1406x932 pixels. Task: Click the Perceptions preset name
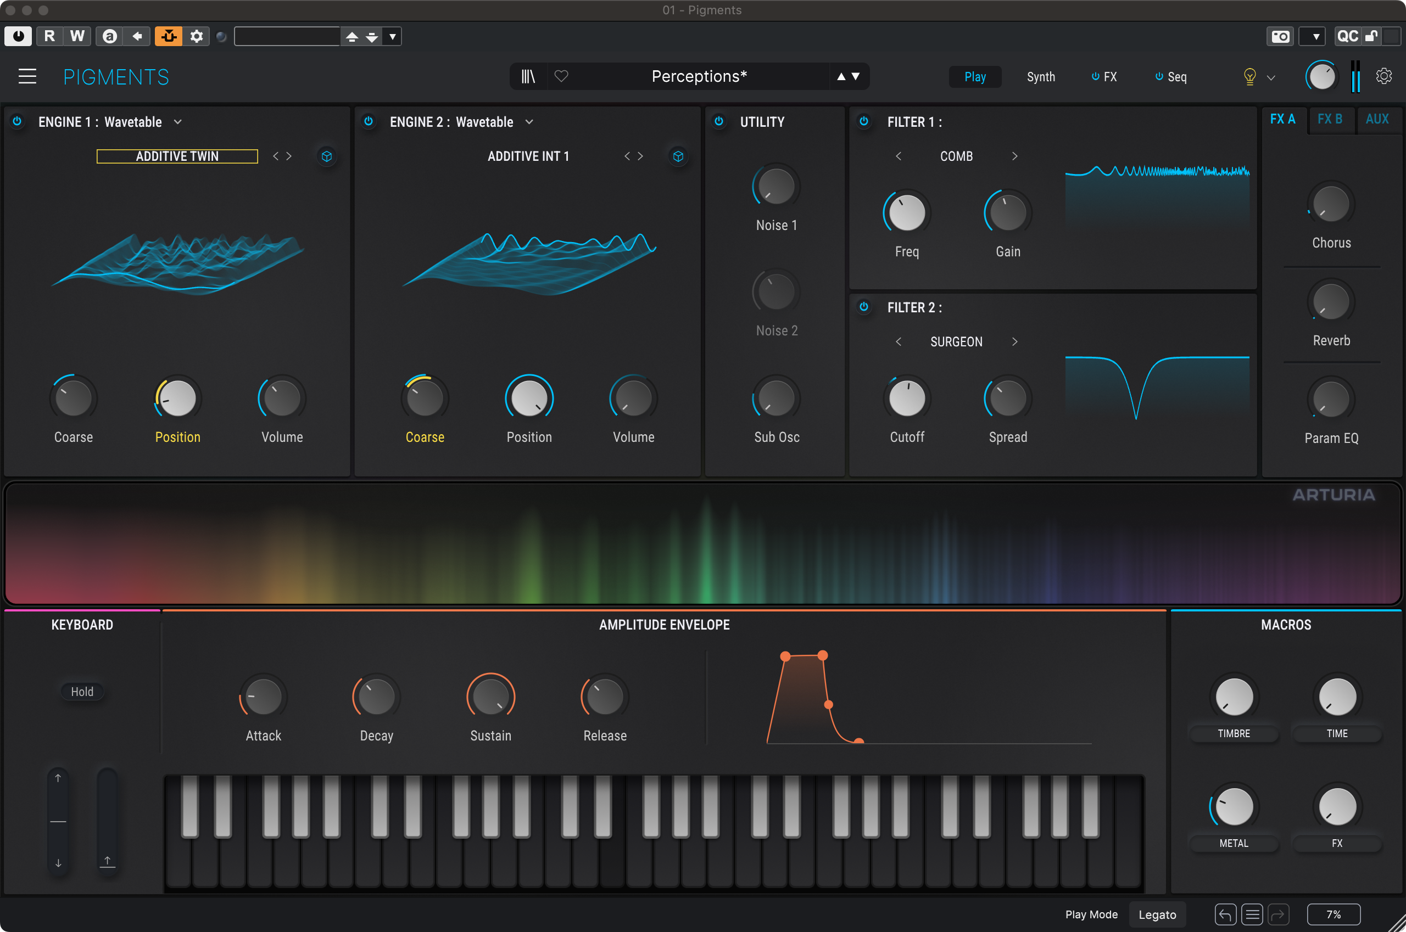coord(699,77)
